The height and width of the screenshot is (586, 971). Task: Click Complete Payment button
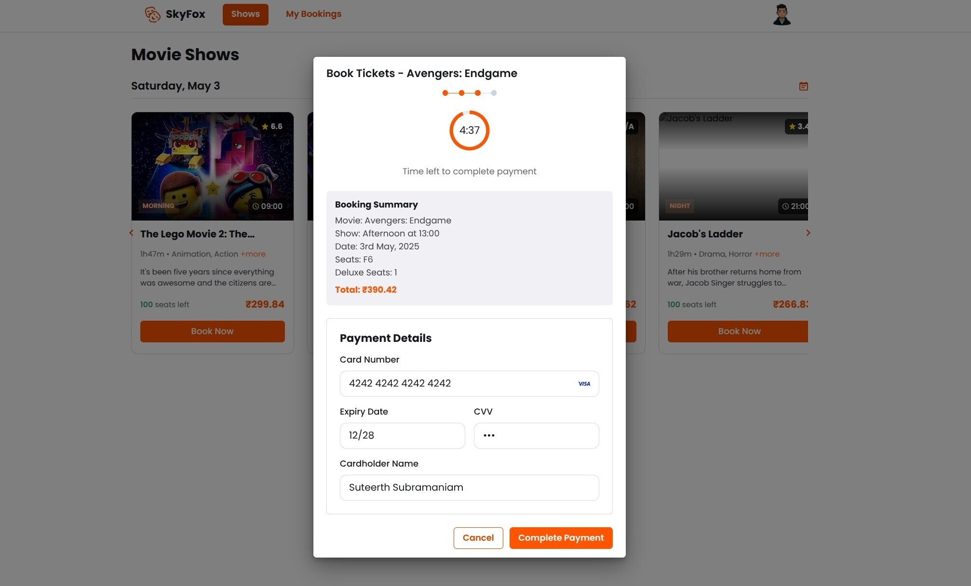pos(561,538)
